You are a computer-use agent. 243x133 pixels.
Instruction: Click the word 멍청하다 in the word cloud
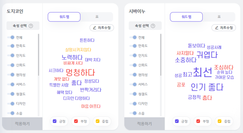coord(80,72)
